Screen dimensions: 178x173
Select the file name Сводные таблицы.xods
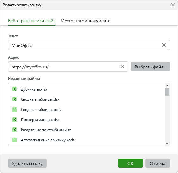41,110
